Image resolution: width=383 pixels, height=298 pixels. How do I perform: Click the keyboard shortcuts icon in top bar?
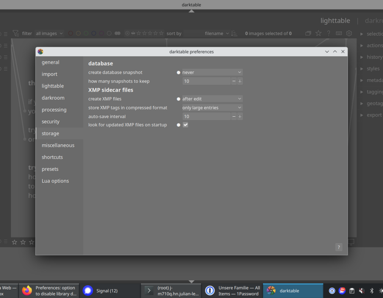[339, 33]
